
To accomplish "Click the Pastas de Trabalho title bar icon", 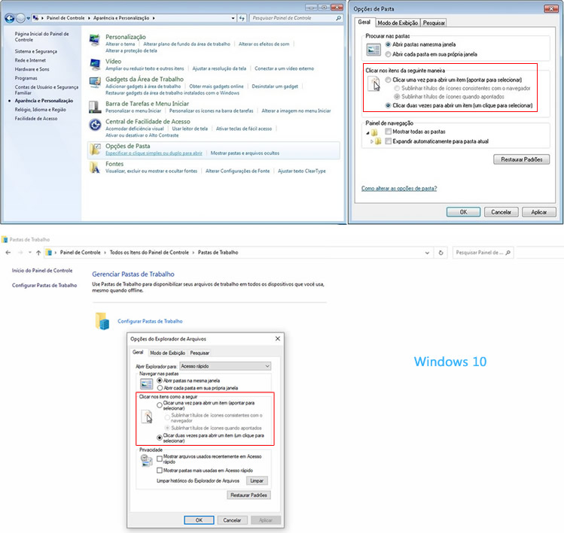I will point(5,240).
